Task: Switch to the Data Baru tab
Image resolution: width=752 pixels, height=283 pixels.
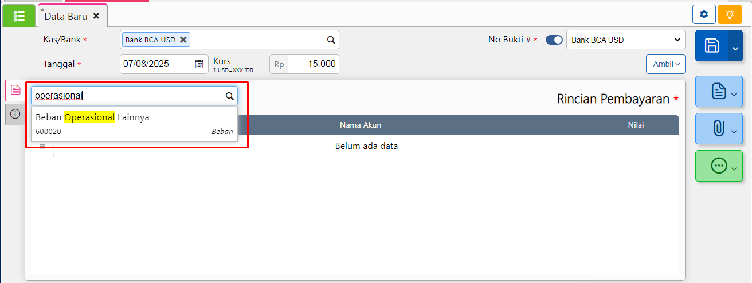Action: click(66, 17)
